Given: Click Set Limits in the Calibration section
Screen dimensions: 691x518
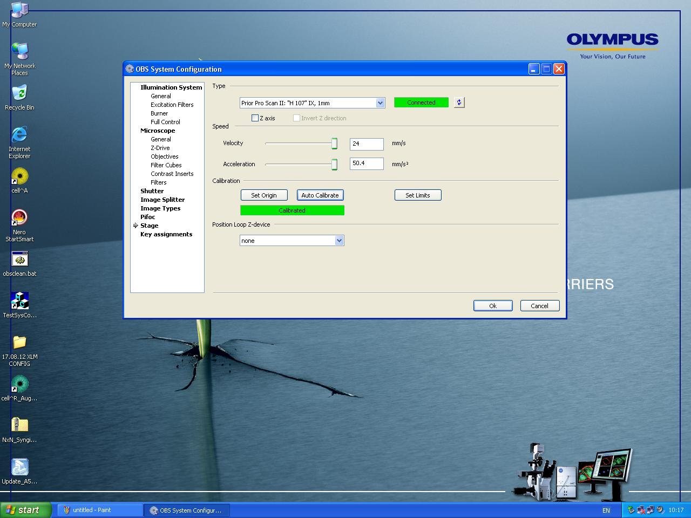Looking at the screenshot, I should [418, 195].
